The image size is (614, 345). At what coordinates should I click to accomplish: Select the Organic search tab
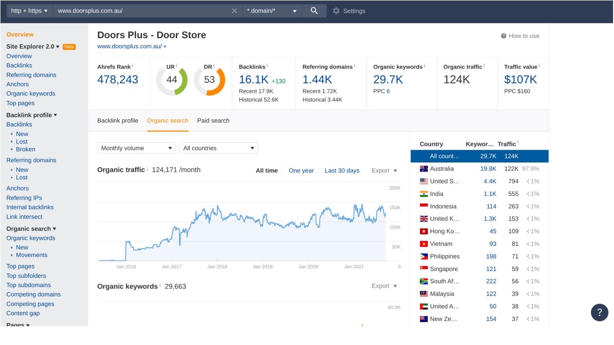167,120
